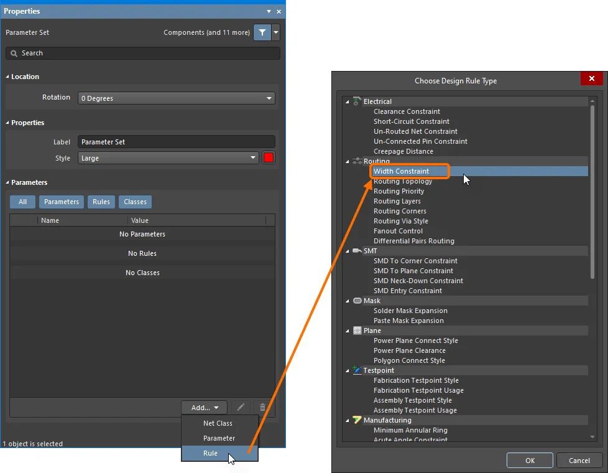
Task: Click the Testpoint category icon
Action: [x=357, y=370]
